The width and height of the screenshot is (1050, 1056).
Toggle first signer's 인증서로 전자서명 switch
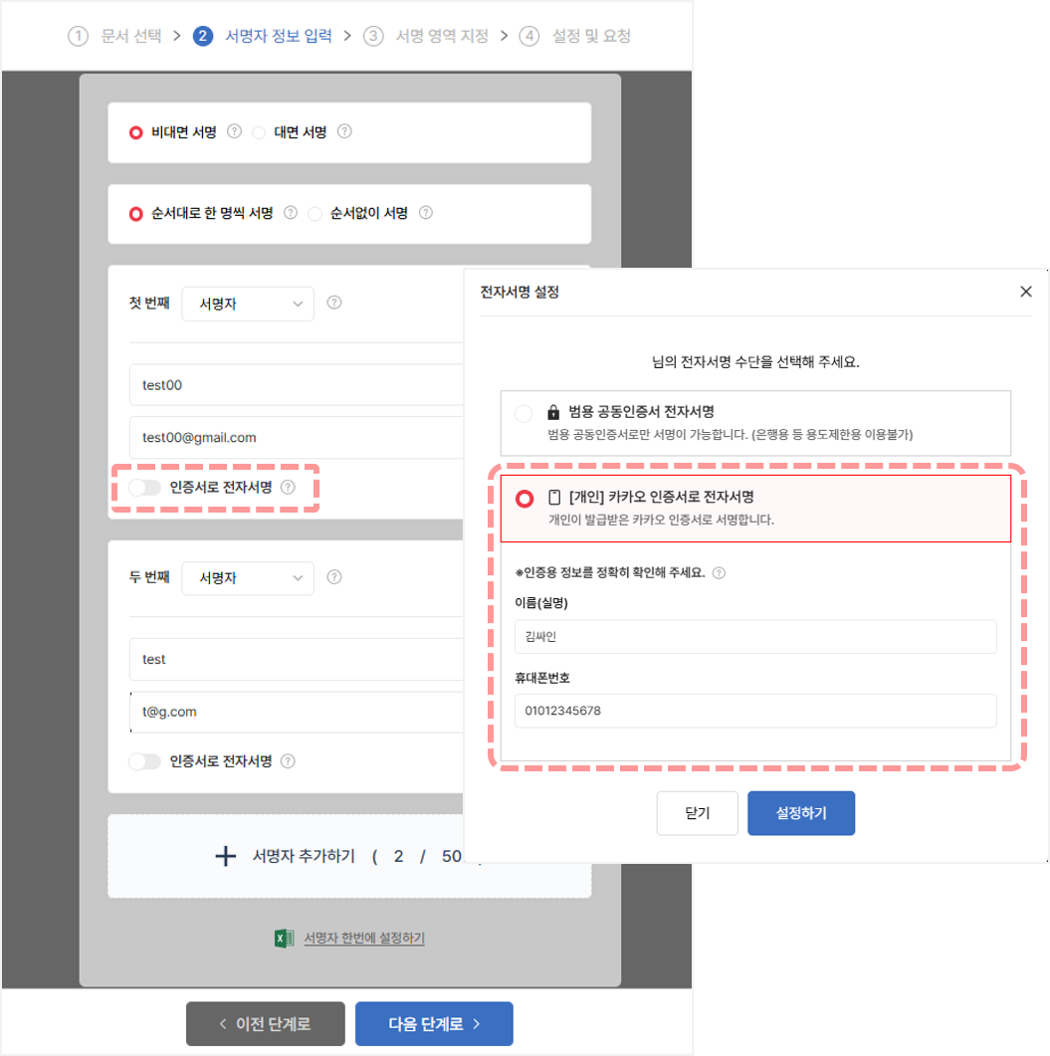click(144, 487)
